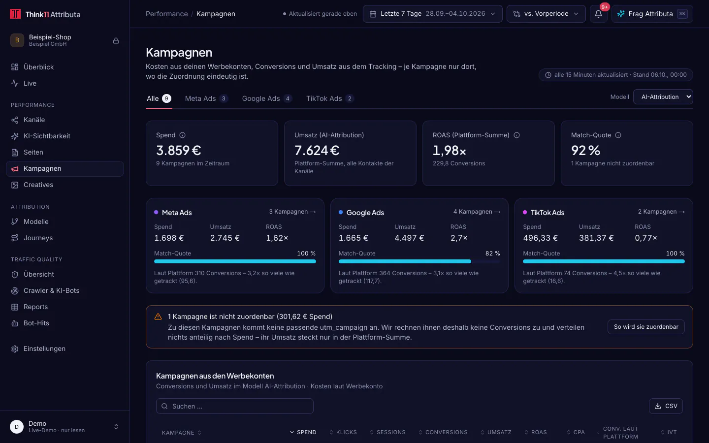709x443 pixels.
Task: Open the Letzte 7 Tage date range dropdown
Action: tap(432, 14)
